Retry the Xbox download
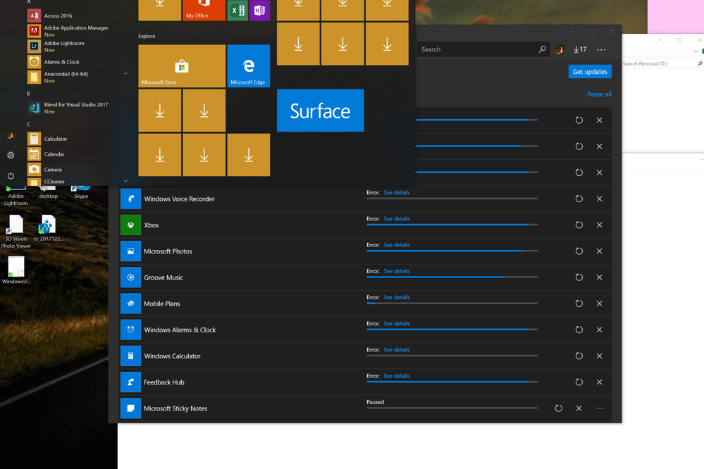704x469 pixels. 579,225
